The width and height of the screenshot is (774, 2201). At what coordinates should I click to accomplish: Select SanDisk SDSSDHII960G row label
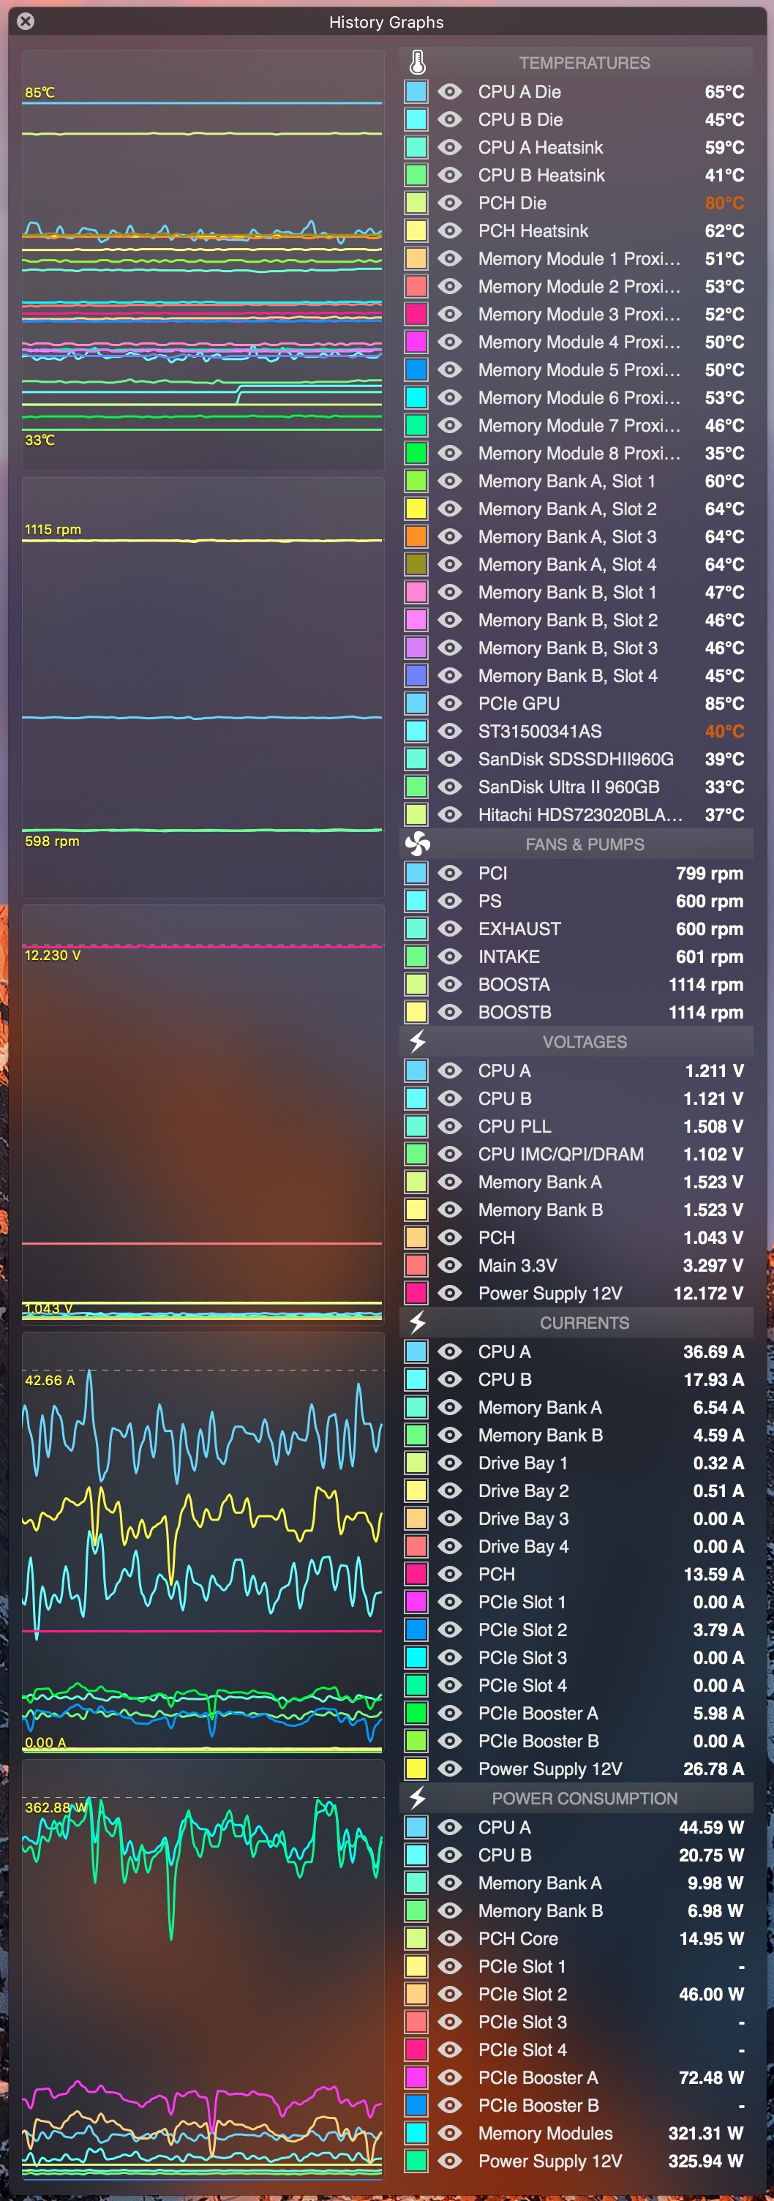coord(576,759)
